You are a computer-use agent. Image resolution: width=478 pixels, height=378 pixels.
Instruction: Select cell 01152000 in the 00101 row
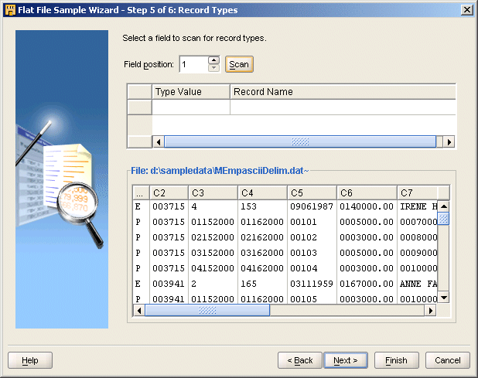[213, 222]
